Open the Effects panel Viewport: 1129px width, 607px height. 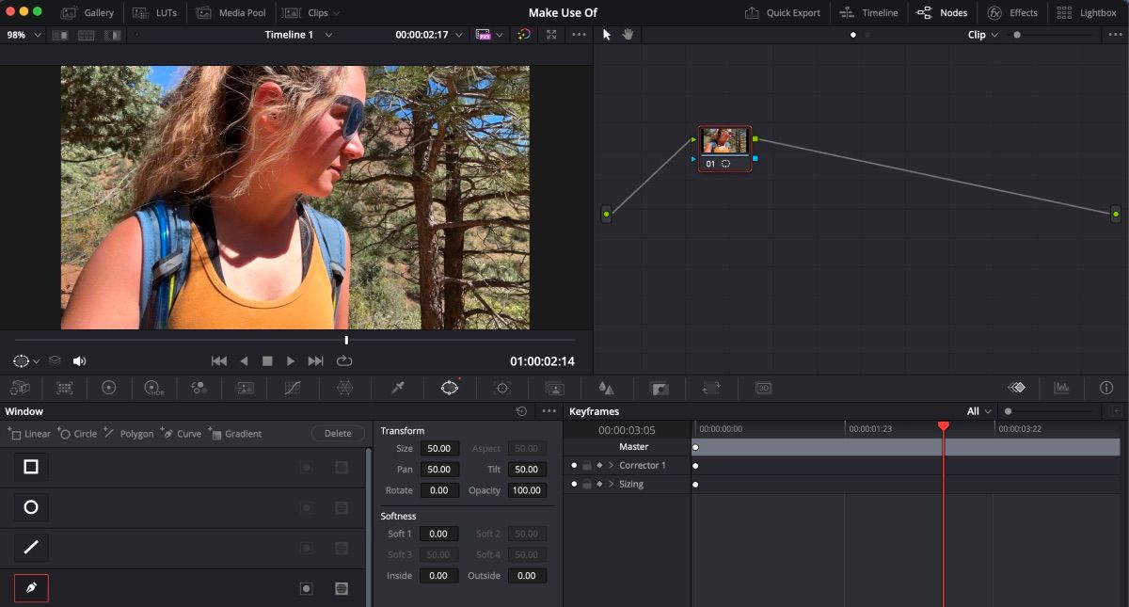coord(1012,12)
